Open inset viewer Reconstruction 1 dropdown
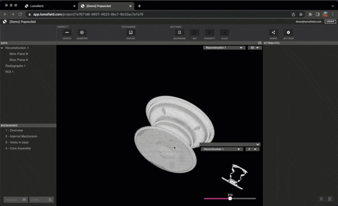This screenshot has width=338, height=206. 222,149
